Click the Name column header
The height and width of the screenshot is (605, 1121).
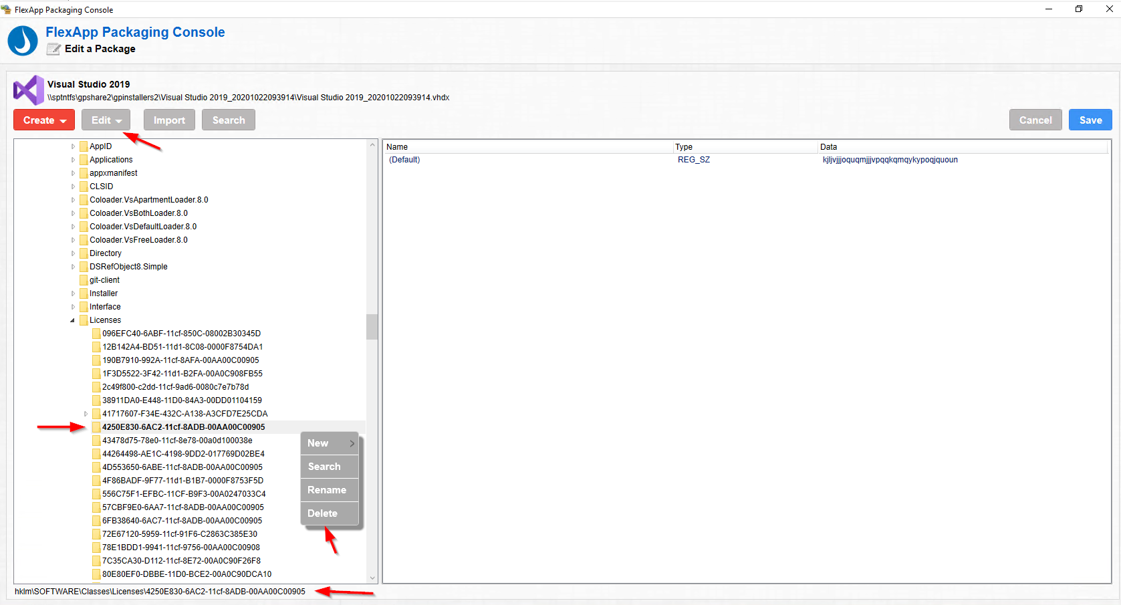pos(527,147)
